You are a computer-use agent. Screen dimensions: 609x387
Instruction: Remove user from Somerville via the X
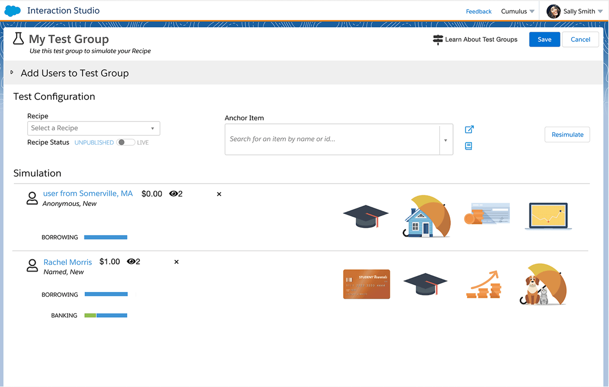(x=219, y=194)
